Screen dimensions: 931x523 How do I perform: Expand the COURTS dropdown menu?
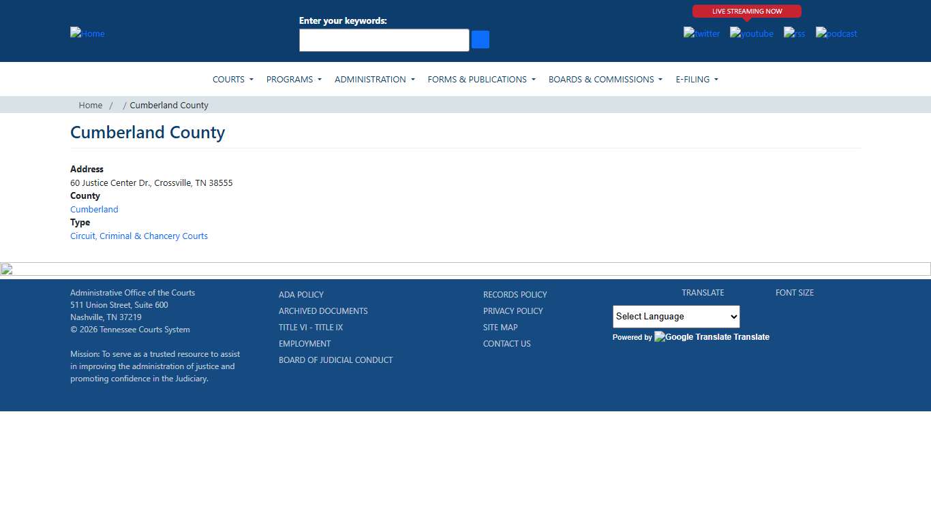pyautogui.click(x=232, y=79)
